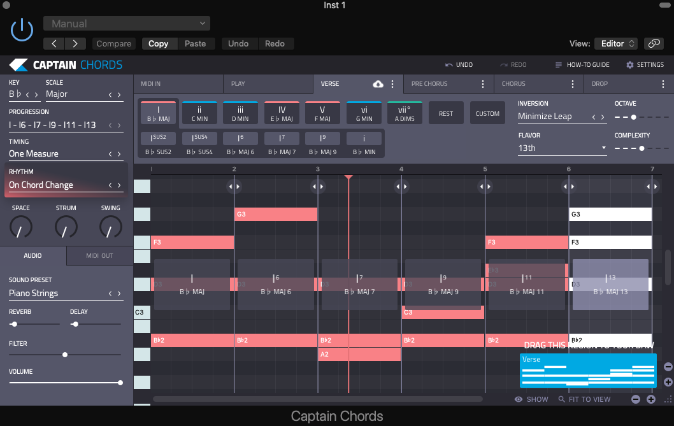
Task: Click the host Redo button
Action: [275, 43]
